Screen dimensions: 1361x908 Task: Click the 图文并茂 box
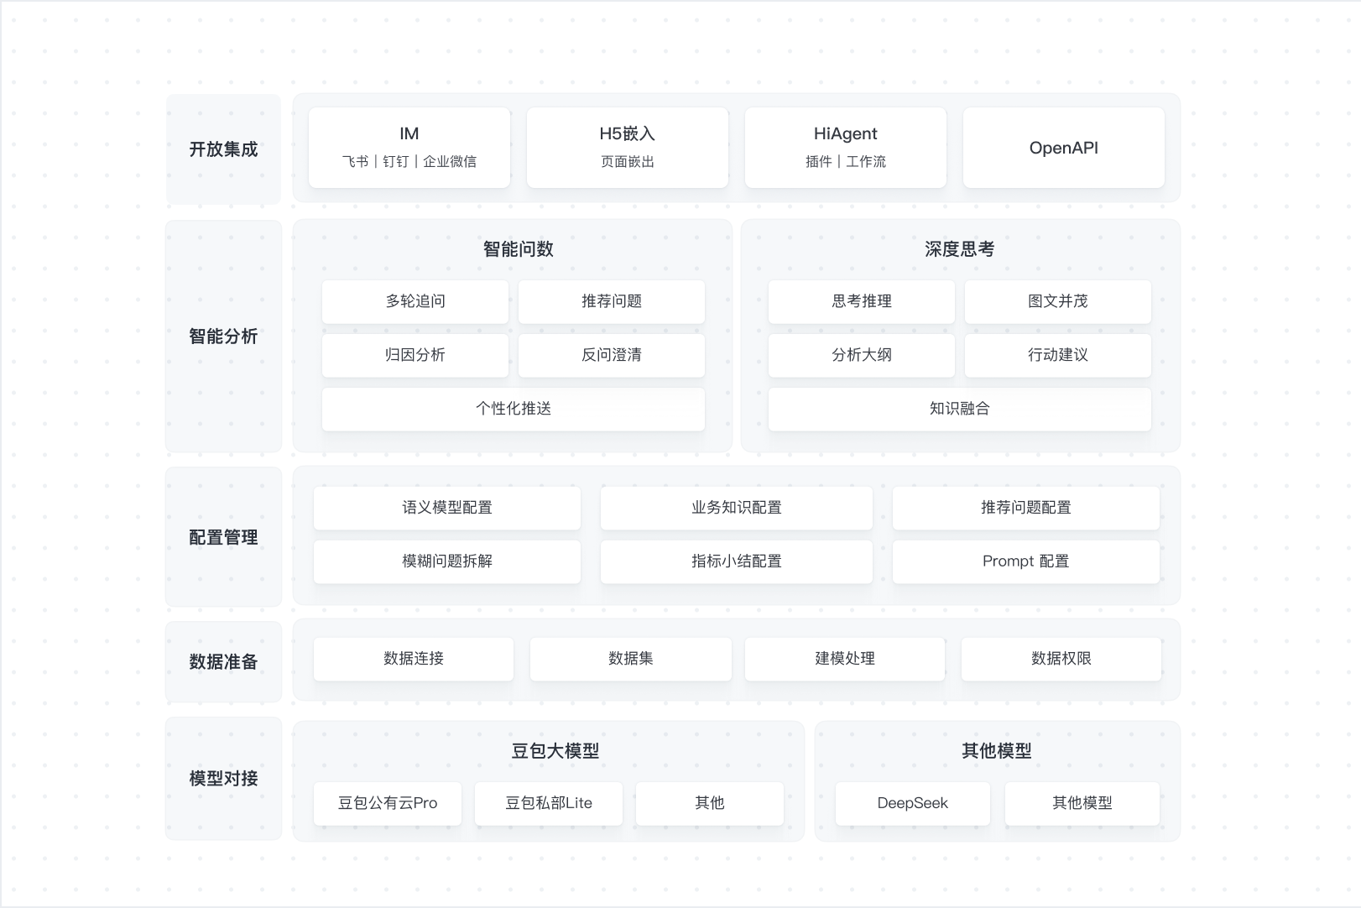click(1058, 301)
